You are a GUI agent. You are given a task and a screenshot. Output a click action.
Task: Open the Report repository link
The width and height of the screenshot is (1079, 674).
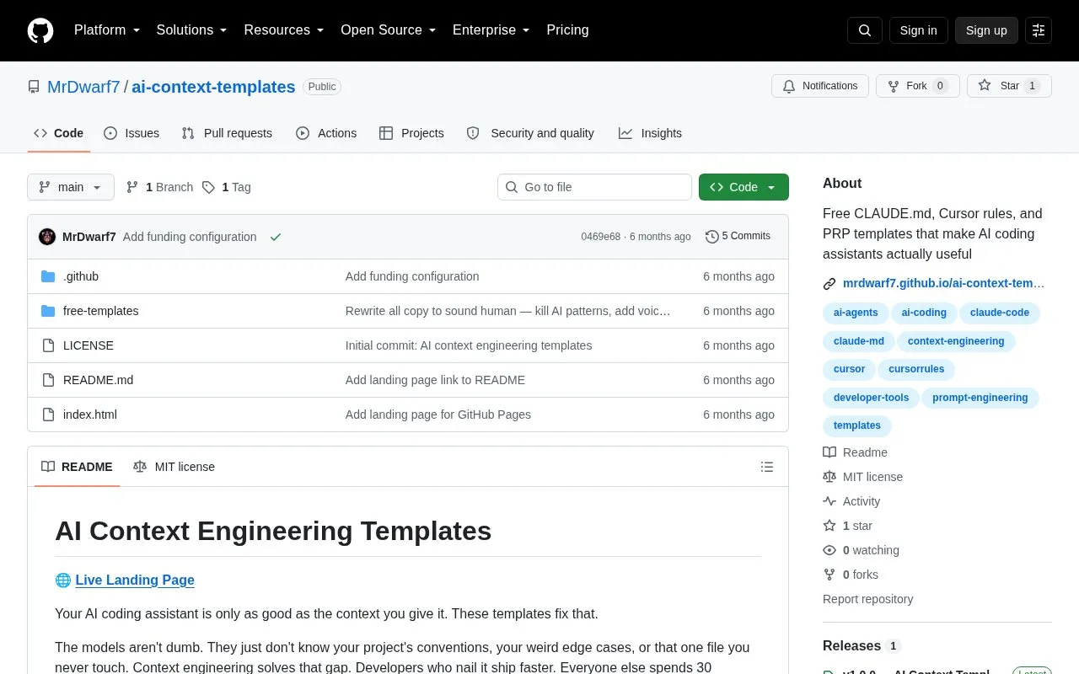pyautogui.click(x=867, y=599)
